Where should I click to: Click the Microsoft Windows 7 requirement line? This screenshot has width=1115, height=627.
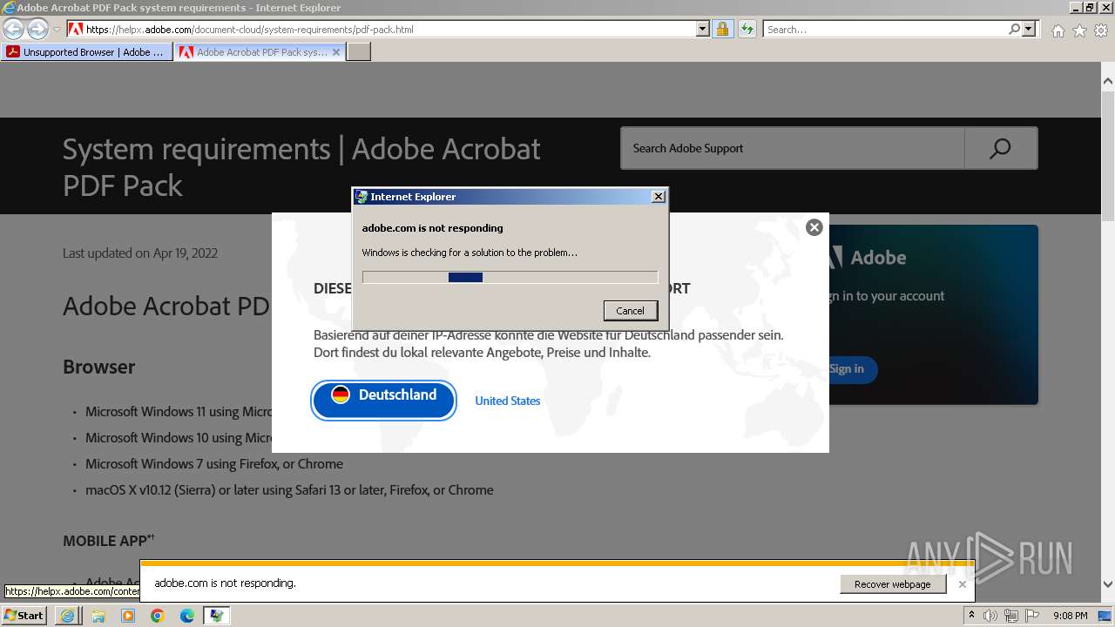click(x=214, y=464)
